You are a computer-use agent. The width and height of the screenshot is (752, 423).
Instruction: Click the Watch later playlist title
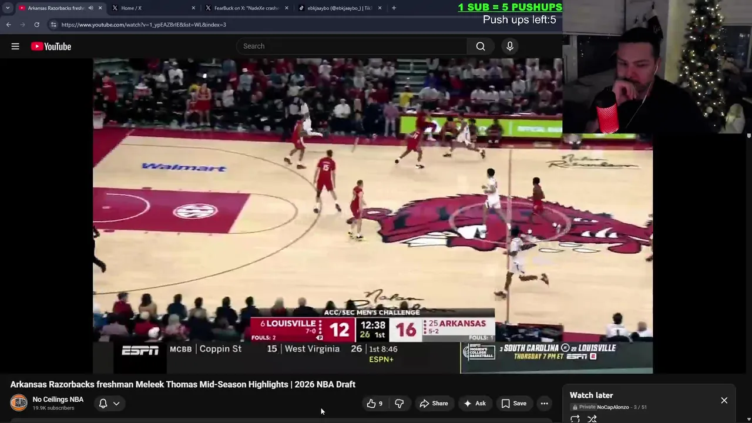(x=592, y=395)
